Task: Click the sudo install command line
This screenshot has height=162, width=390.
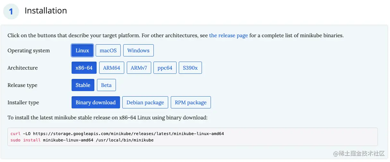Action: [82, 140]
